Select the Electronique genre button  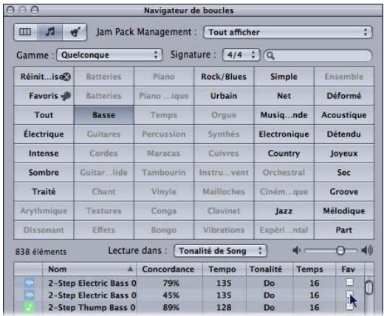pyautogui.click(x=284, y=134)
